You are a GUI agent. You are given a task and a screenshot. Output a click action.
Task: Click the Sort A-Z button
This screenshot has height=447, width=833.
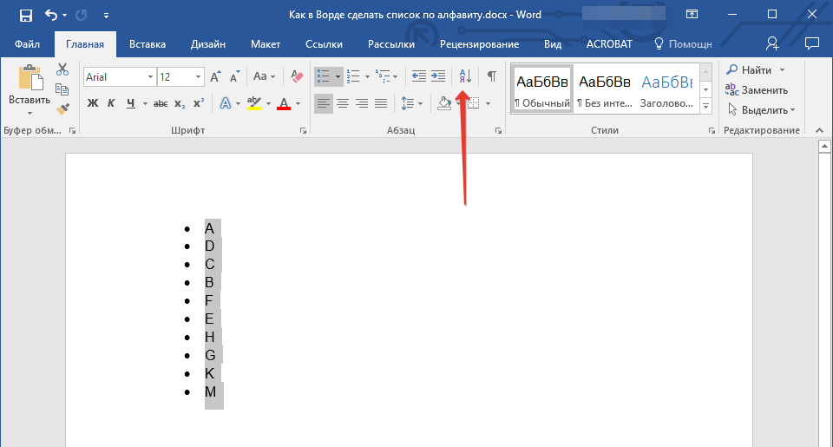464,76
